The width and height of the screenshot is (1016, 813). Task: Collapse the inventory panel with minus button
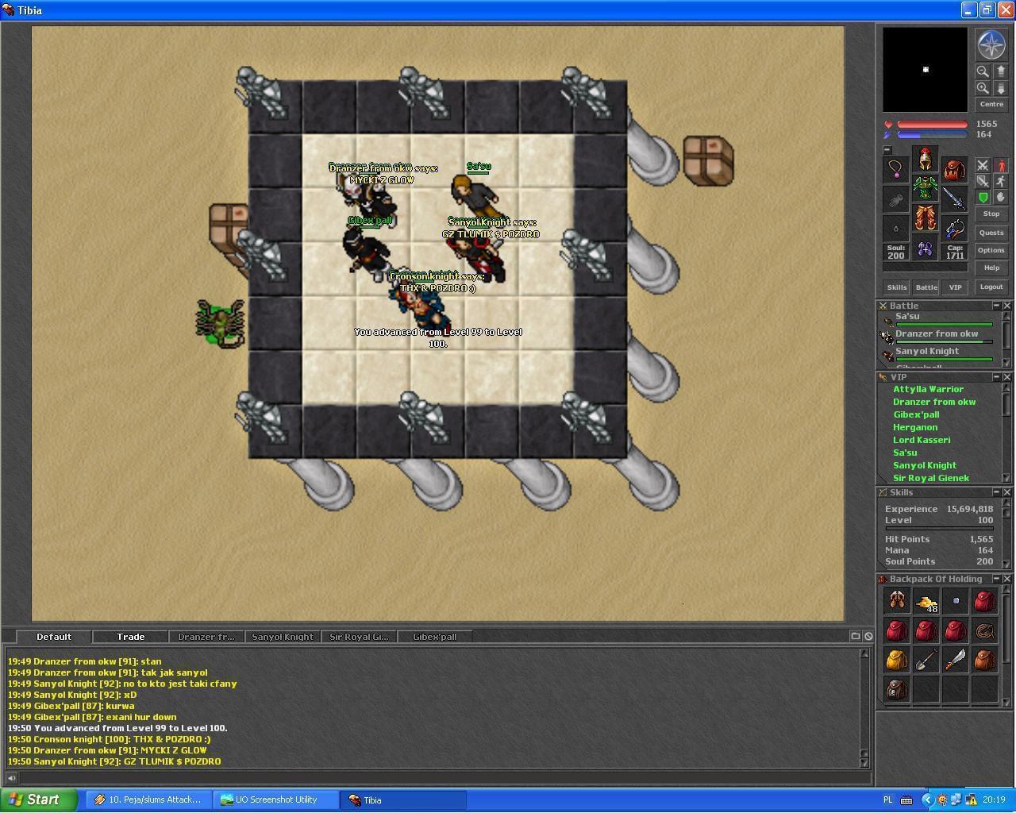(887, 150)
